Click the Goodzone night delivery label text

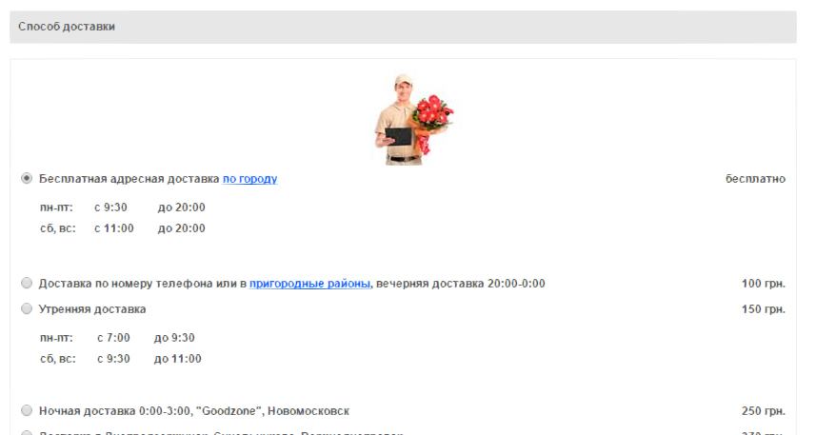[x=194, y=411]
